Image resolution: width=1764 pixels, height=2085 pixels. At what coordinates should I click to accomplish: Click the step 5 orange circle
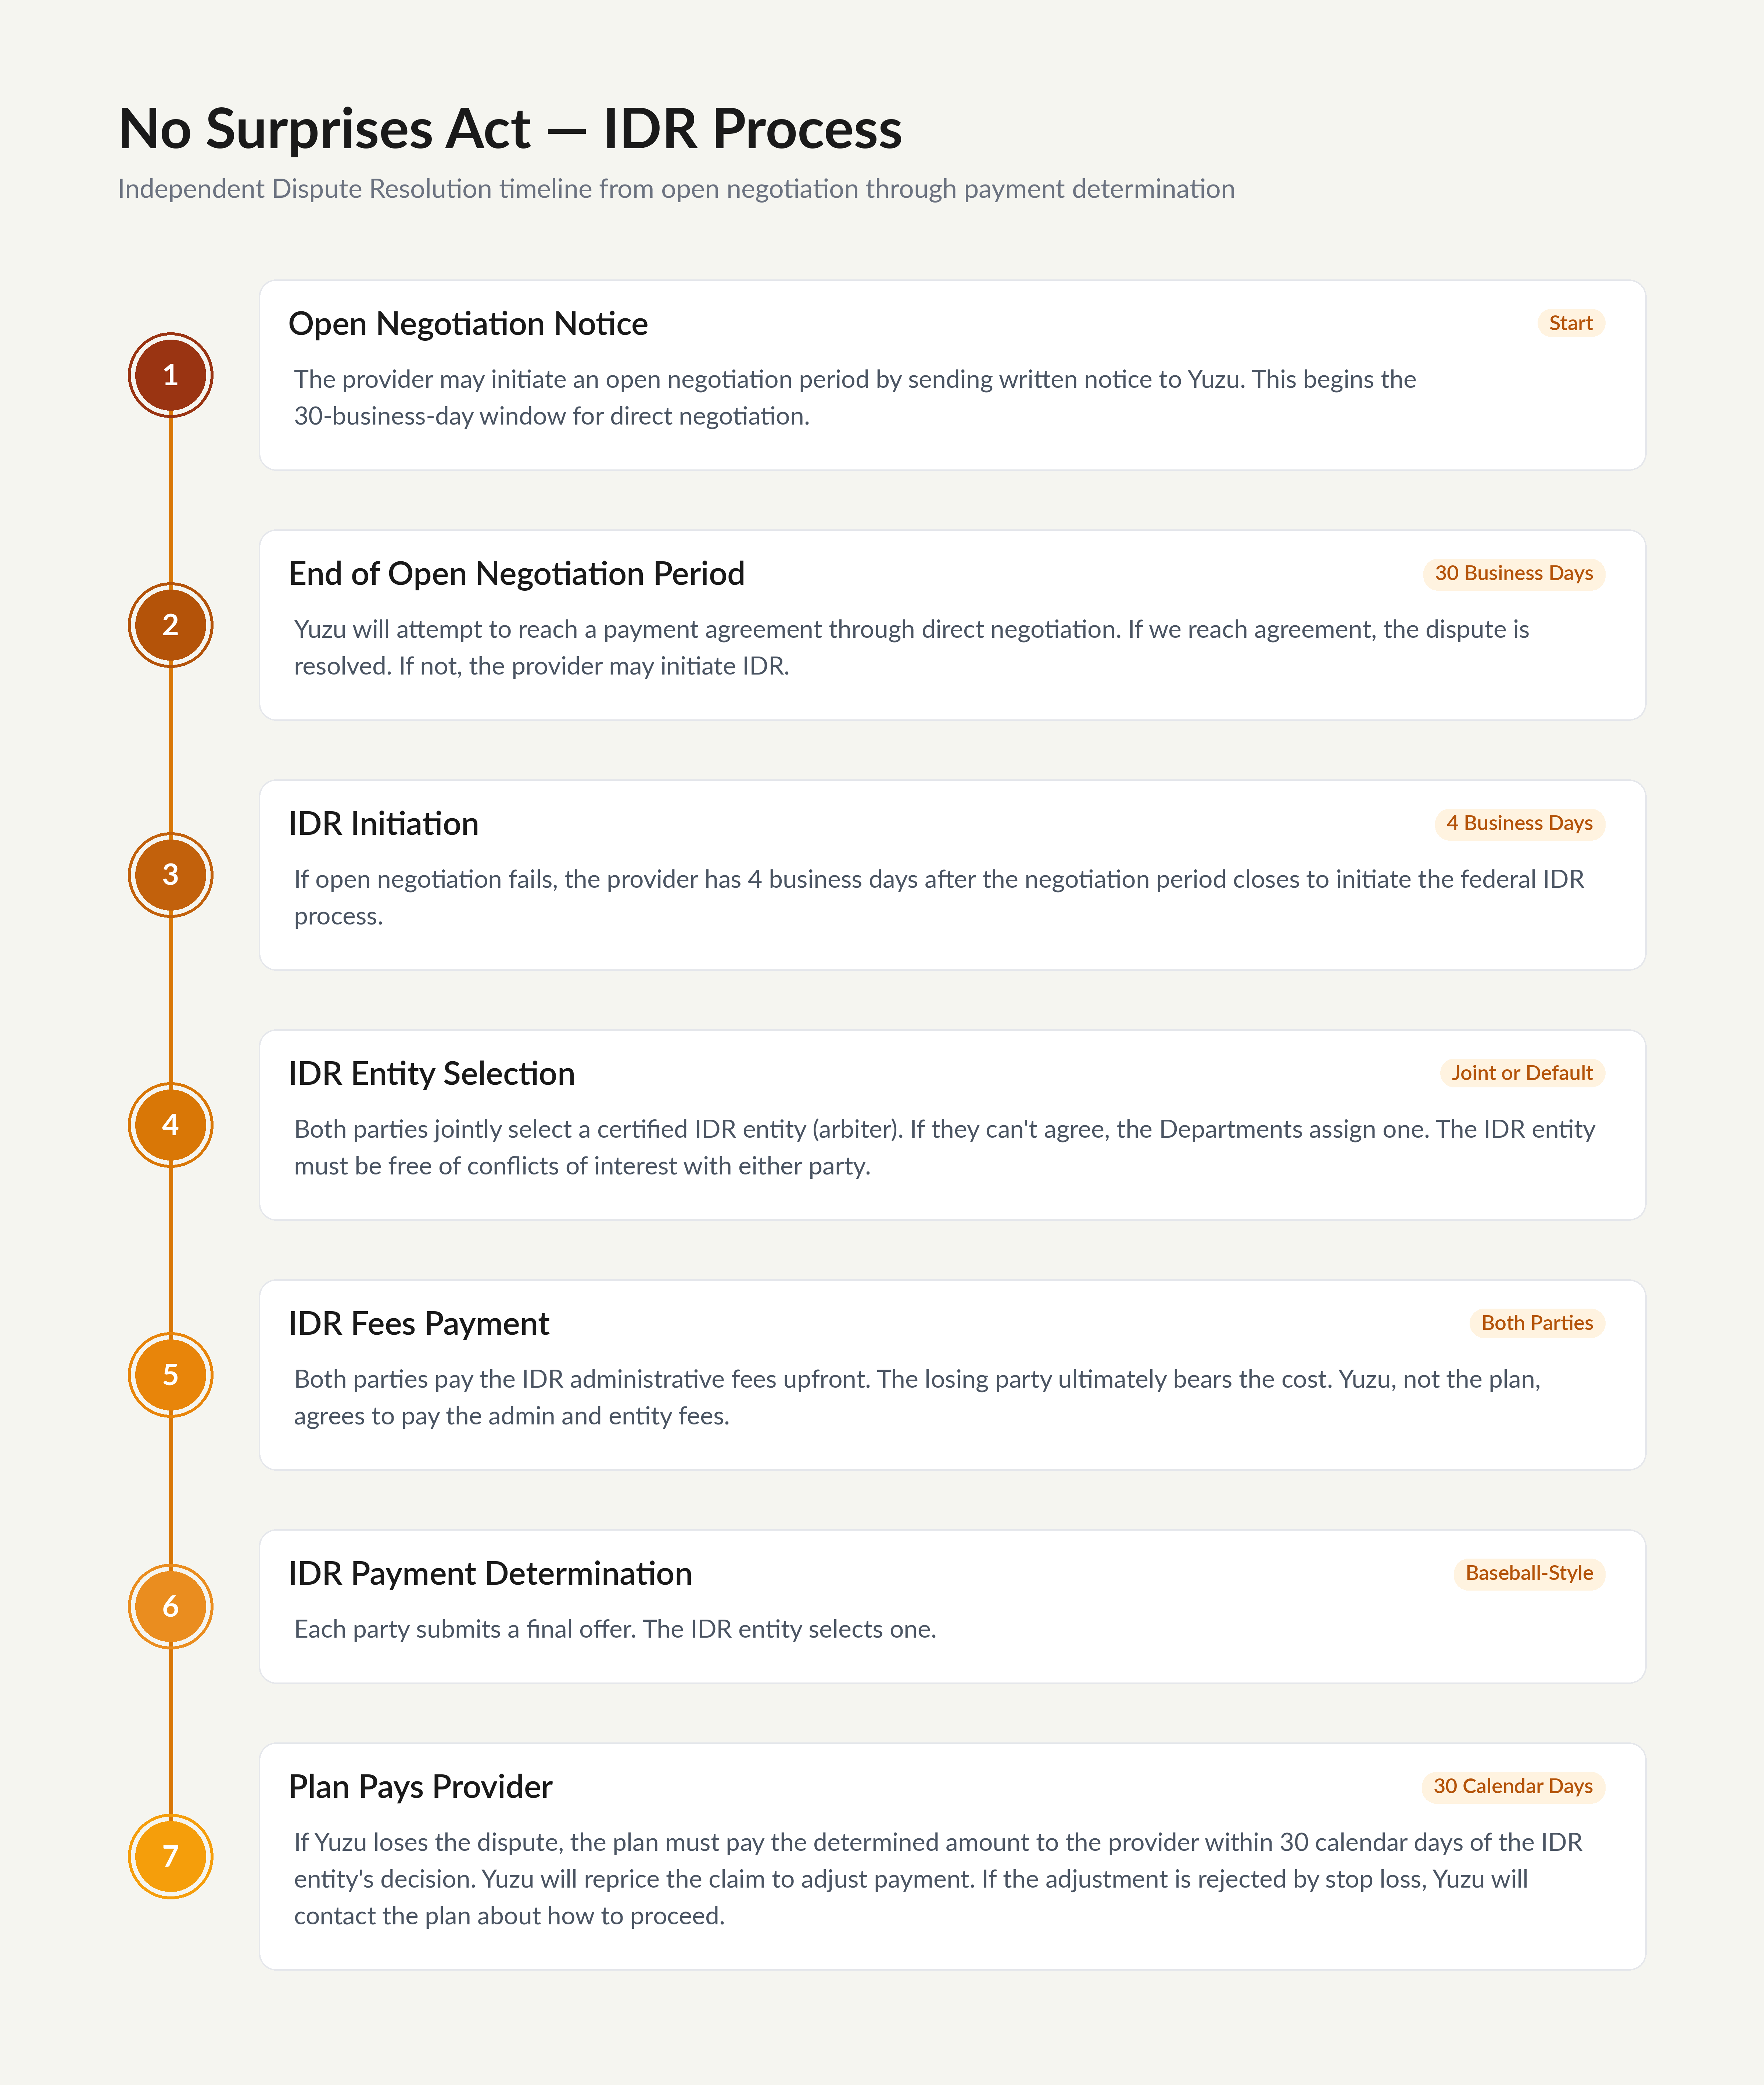click(170, 1375)
